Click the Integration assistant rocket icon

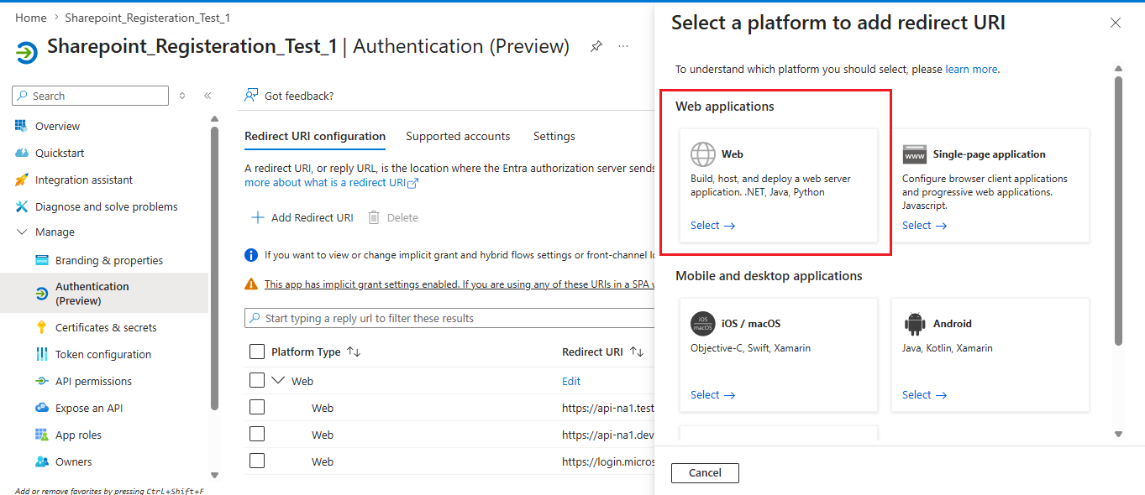[21, 180]
